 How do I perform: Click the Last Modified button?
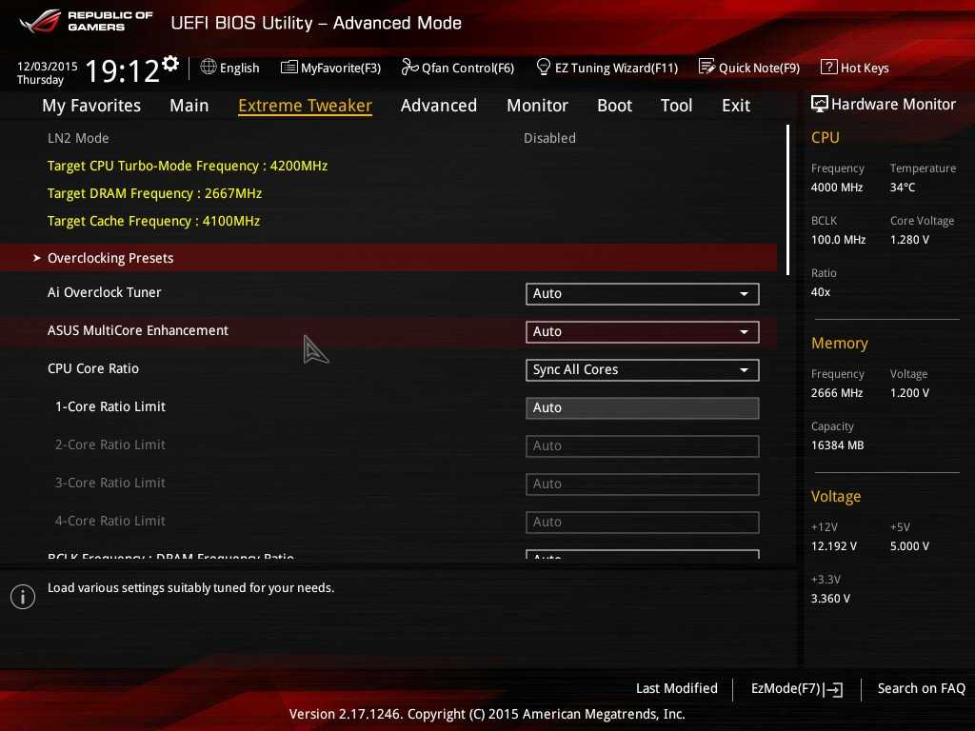676,689
